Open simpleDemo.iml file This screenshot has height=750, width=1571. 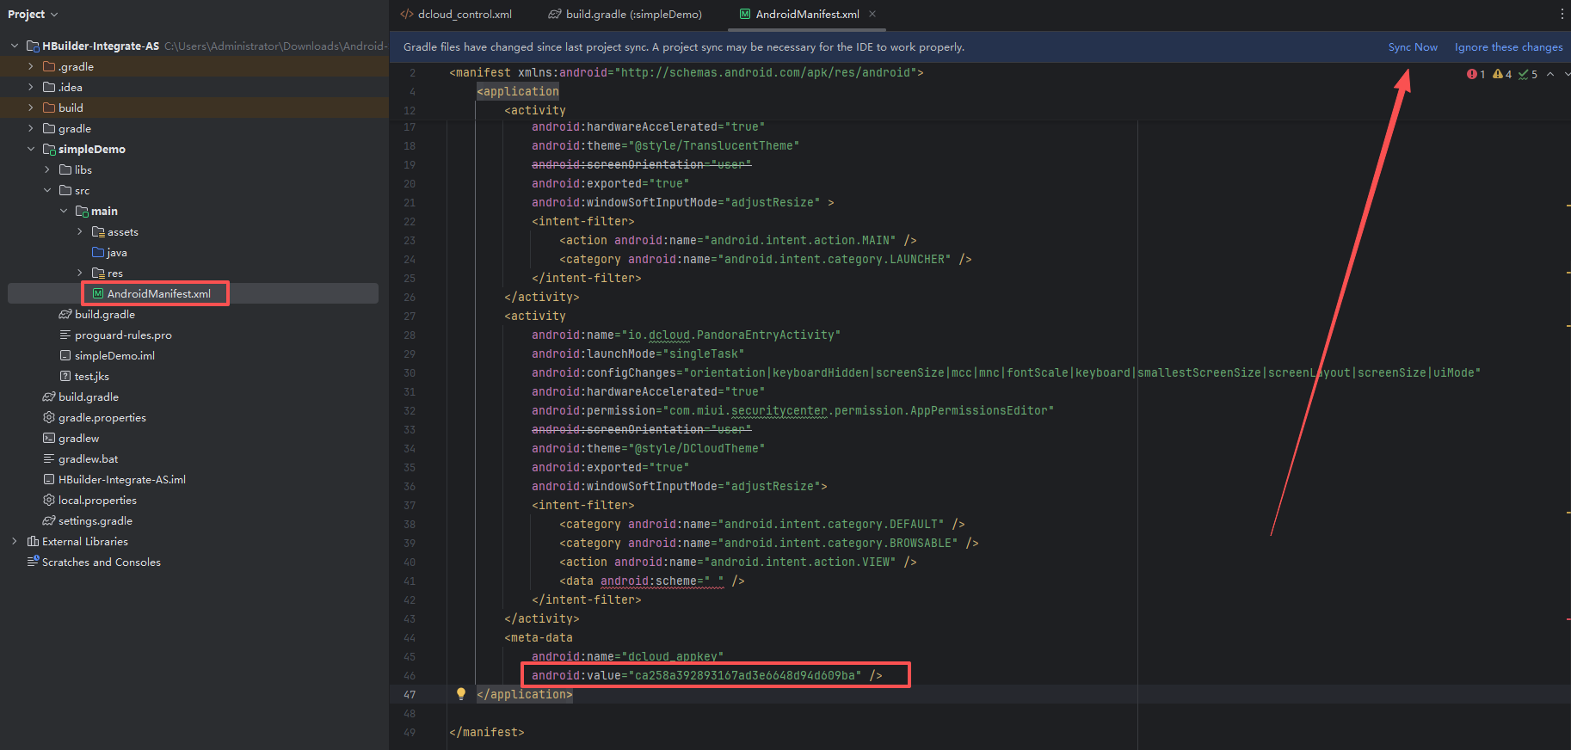tap(114, 355)
